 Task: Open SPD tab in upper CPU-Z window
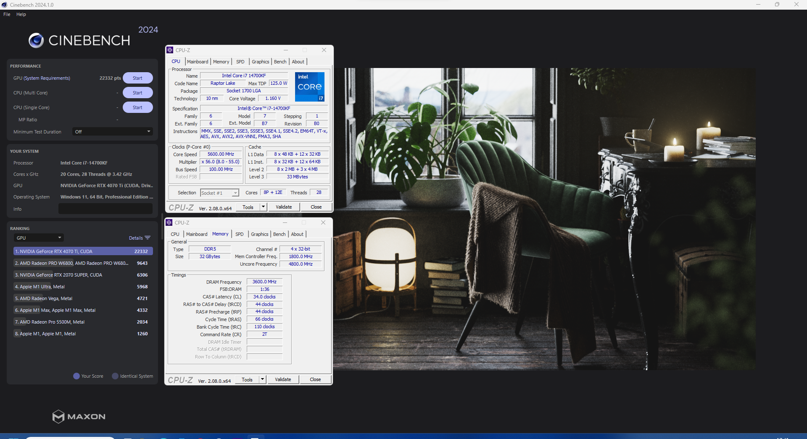pos(240,62)
